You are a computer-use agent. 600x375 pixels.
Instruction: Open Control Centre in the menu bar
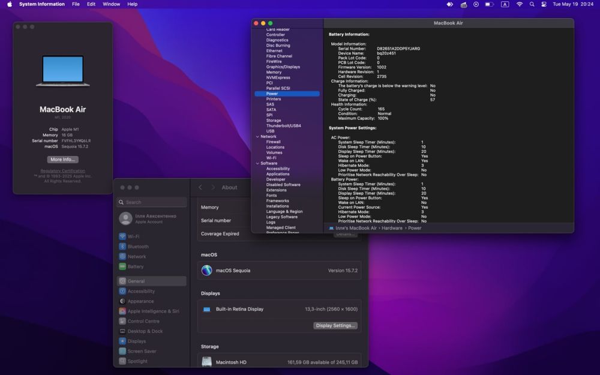tap(544, 4)
